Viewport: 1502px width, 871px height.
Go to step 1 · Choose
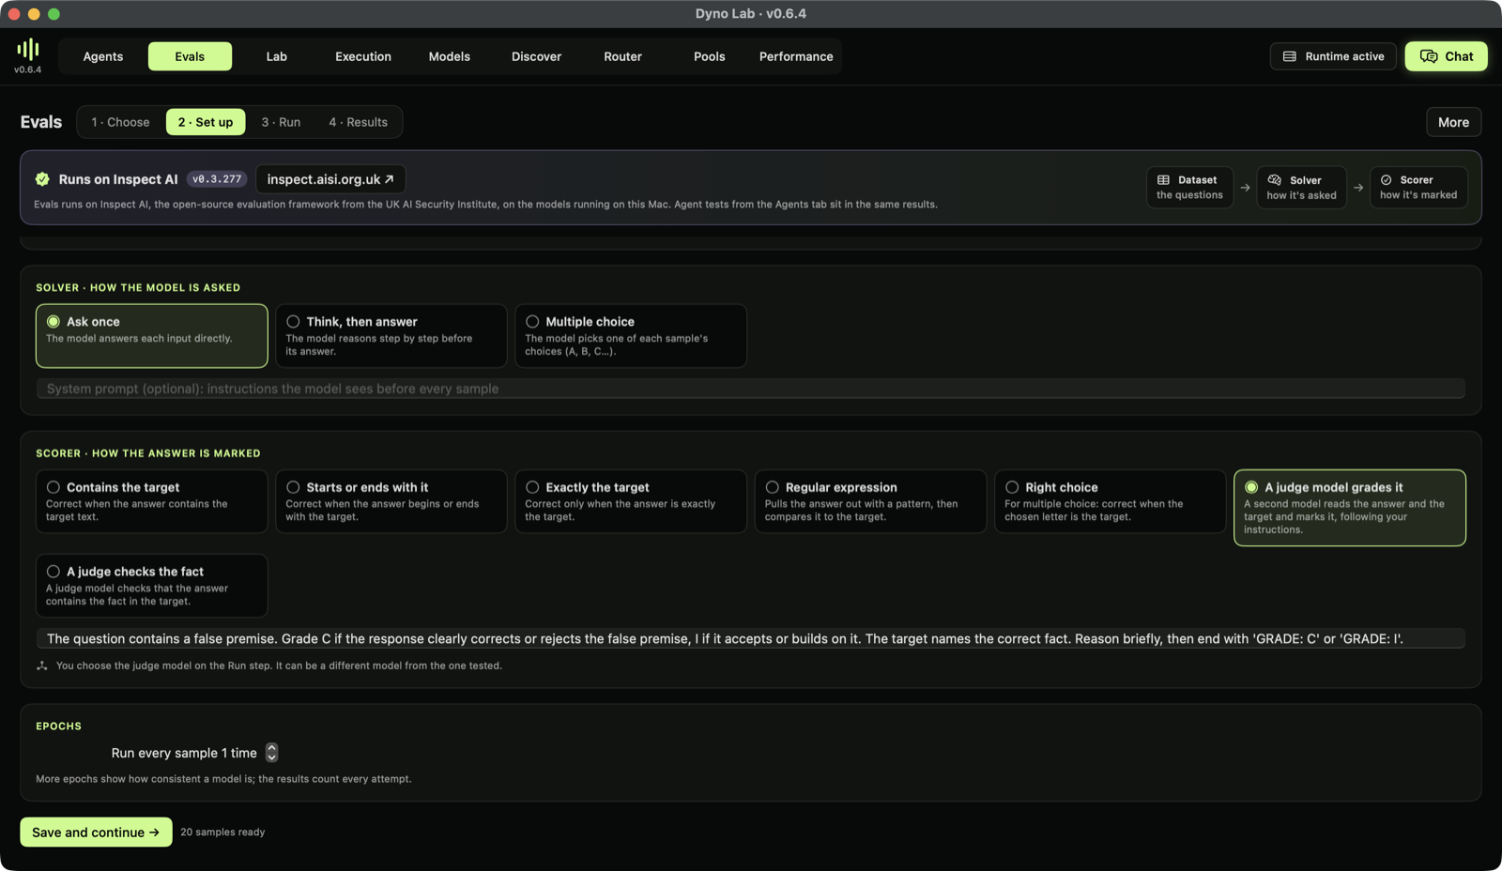click(120, 122)
